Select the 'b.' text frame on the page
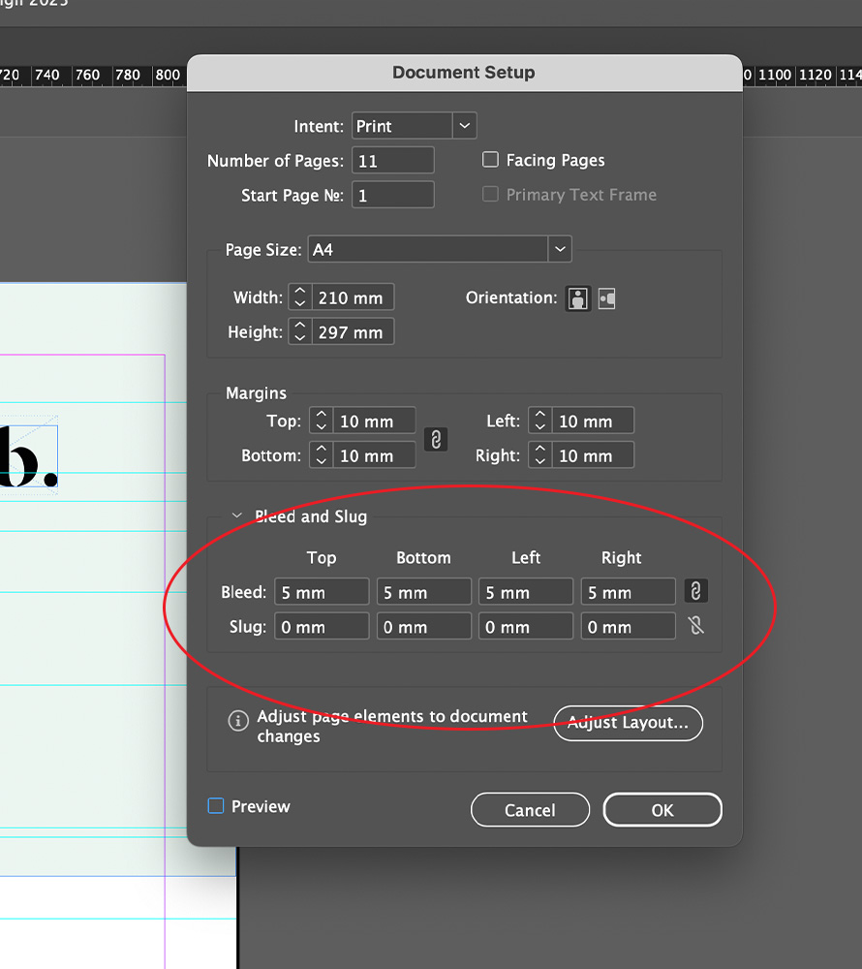 [x=28, y=456]
